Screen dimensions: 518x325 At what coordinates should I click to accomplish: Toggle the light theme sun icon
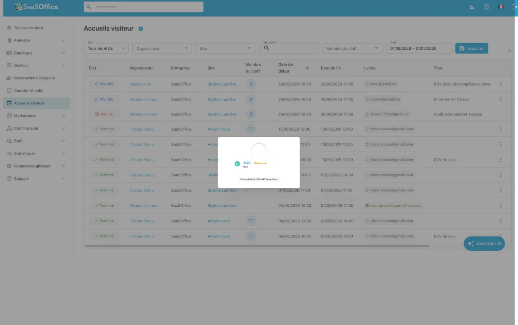click(x=486, y=7)
